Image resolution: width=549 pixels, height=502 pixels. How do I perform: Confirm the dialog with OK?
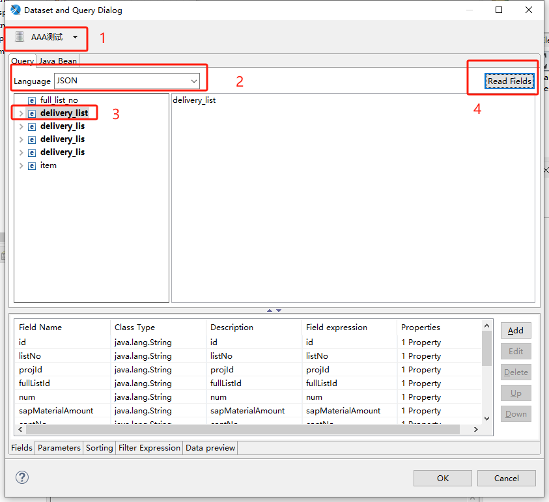(x=442, y=478)
